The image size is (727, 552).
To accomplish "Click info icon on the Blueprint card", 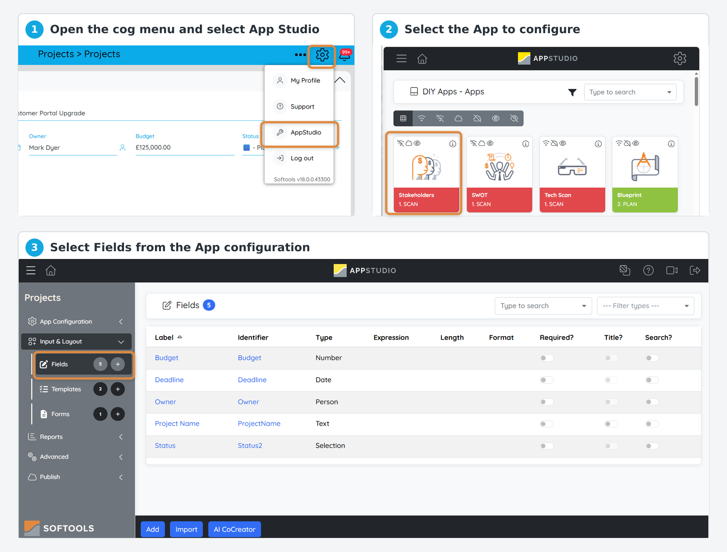I will click(671, 144).
